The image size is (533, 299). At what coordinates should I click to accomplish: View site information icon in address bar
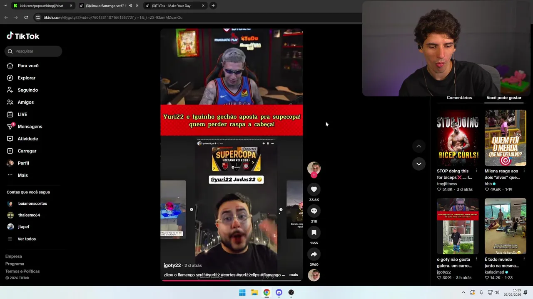38,17
